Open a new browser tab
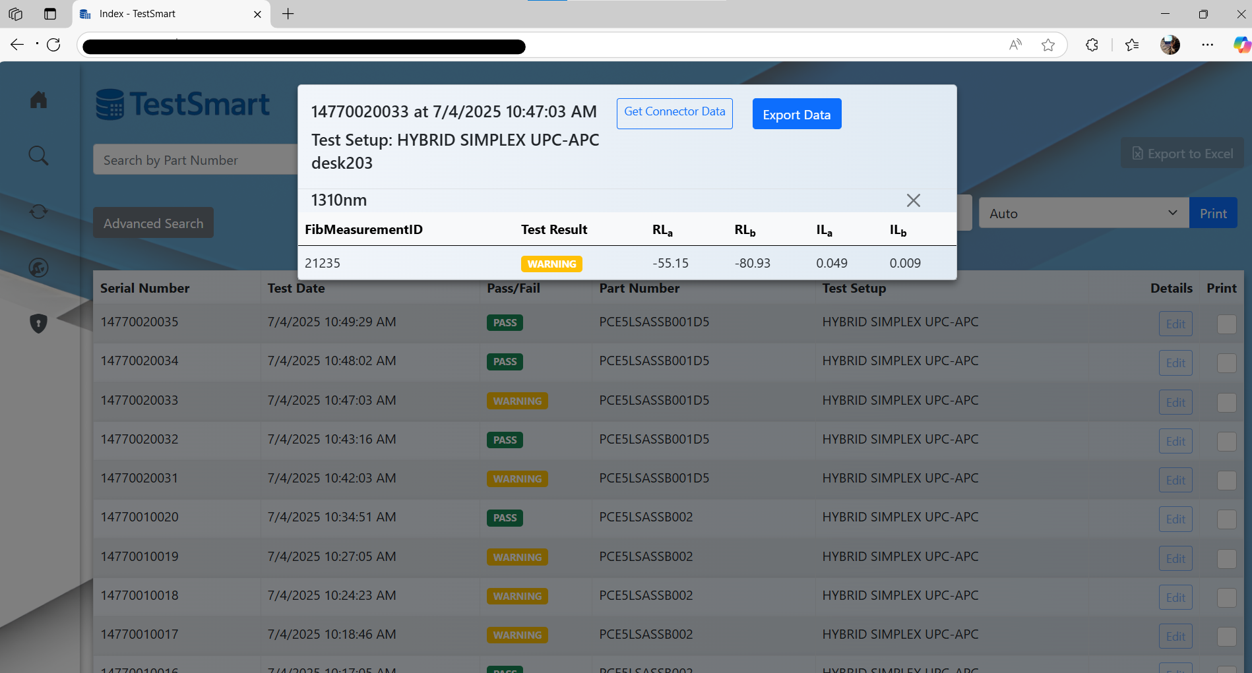1252x673 pixels. (x=288, y=14)
